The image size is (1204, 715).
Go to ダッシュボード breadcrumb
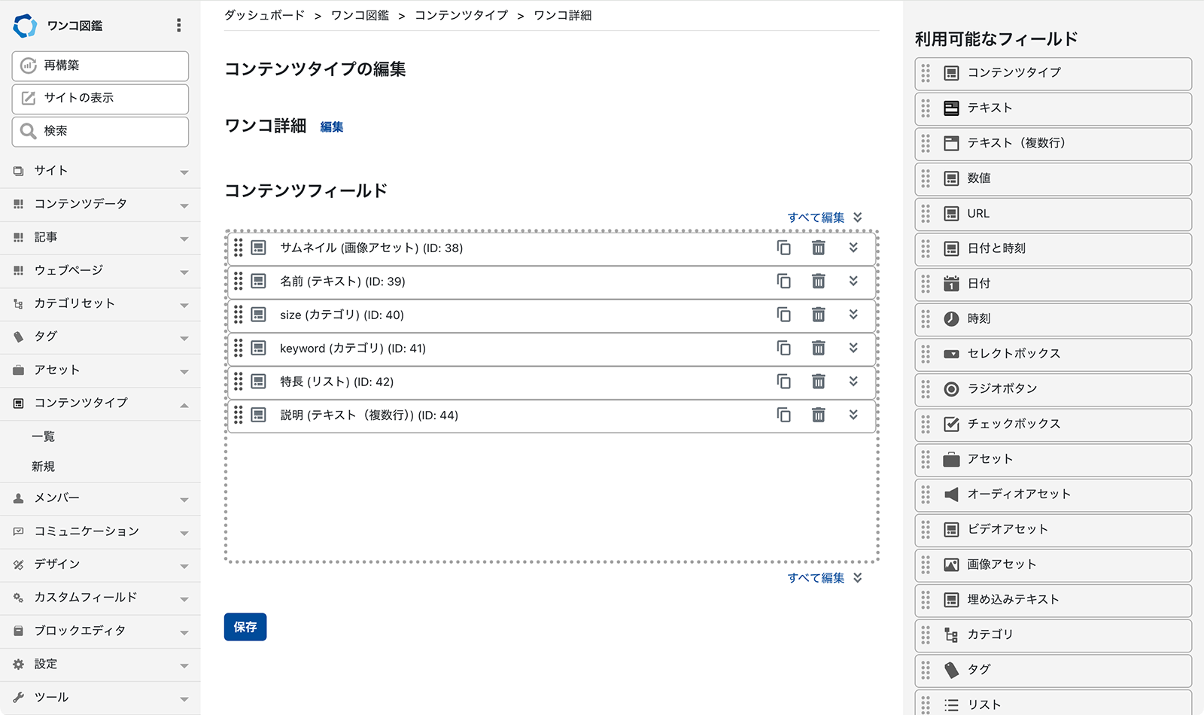tap(264, 15)
